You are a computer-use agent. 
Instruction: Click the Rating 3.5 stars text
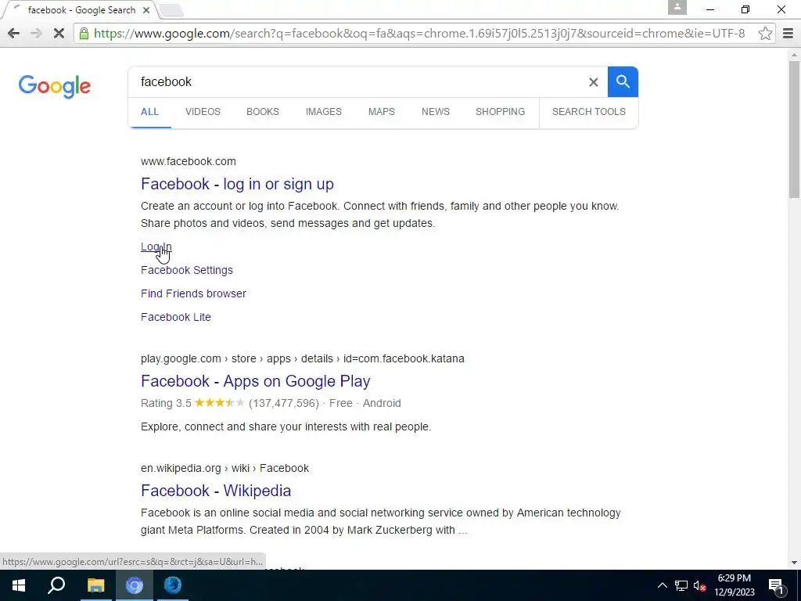coord(192,403)
